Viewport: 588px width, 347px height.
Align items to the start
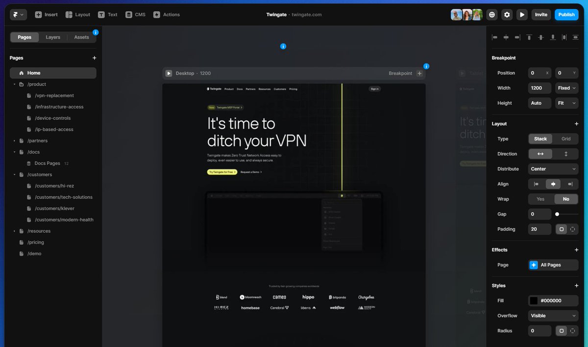point(537,184)
